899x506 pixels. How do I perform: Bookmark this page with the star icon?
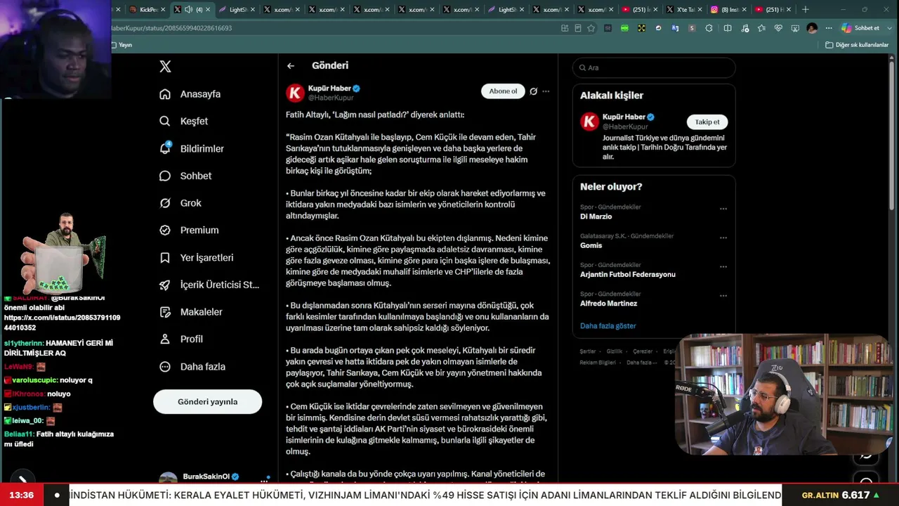[591, 28]
